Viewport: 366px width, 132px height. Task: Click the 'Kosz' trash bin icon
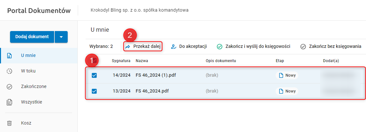click(x=9, y=123)
